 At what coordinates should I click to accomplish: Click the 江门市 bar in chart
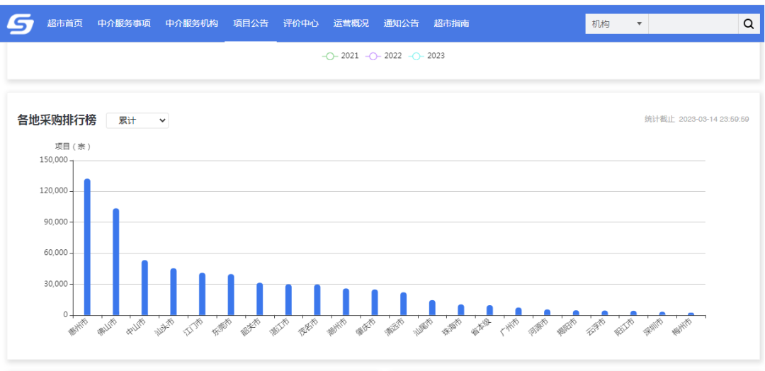(x=203, y=294)
